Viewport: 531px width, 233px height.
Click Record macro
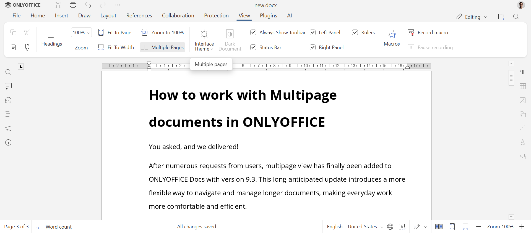tap(428, 33)
